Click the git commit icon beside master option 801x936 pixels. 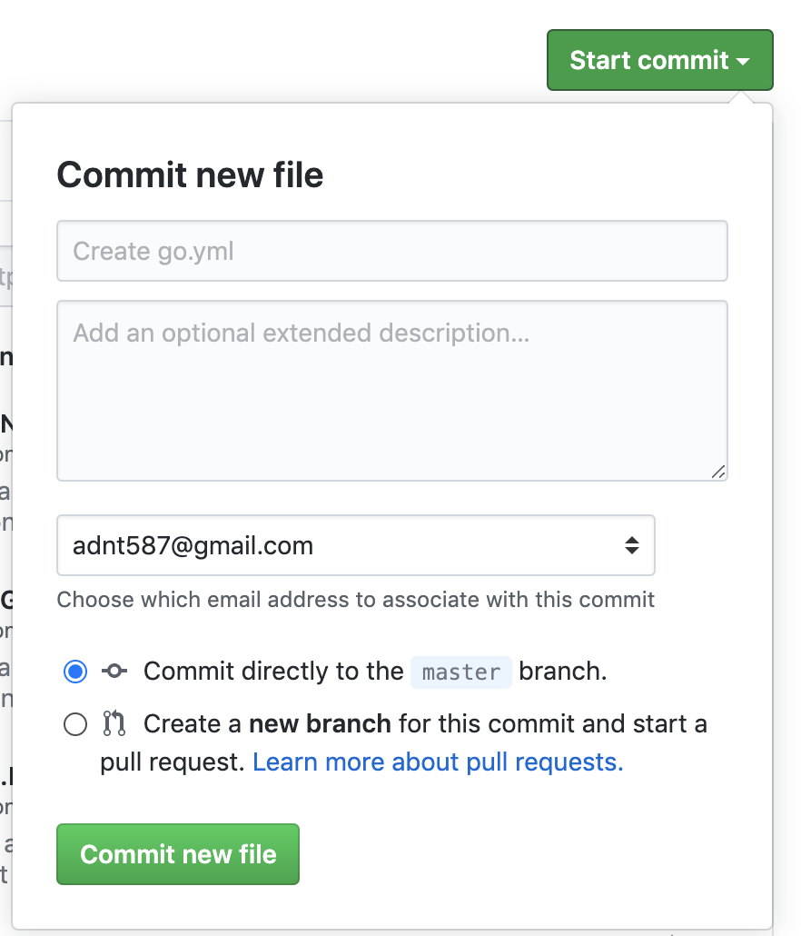[x=114, y=672]
